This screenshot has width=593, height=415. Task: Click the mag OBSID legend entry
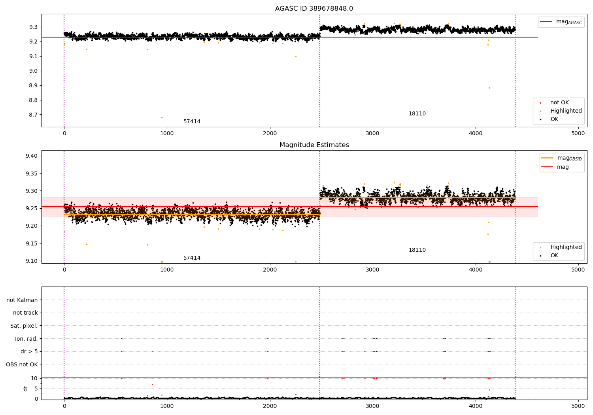pyautogui.click(x=562, y=158)
